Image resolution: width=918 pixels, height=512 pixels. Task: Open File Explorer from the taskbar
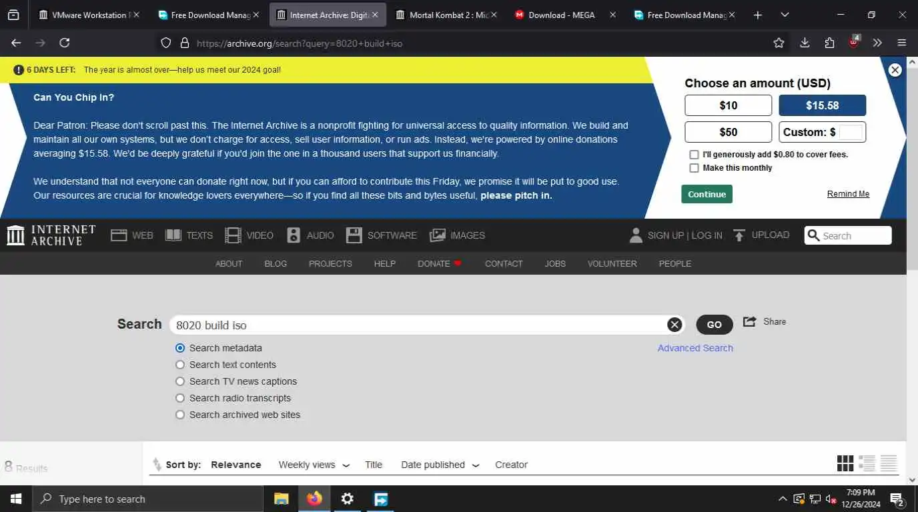(x=282, y=499)
